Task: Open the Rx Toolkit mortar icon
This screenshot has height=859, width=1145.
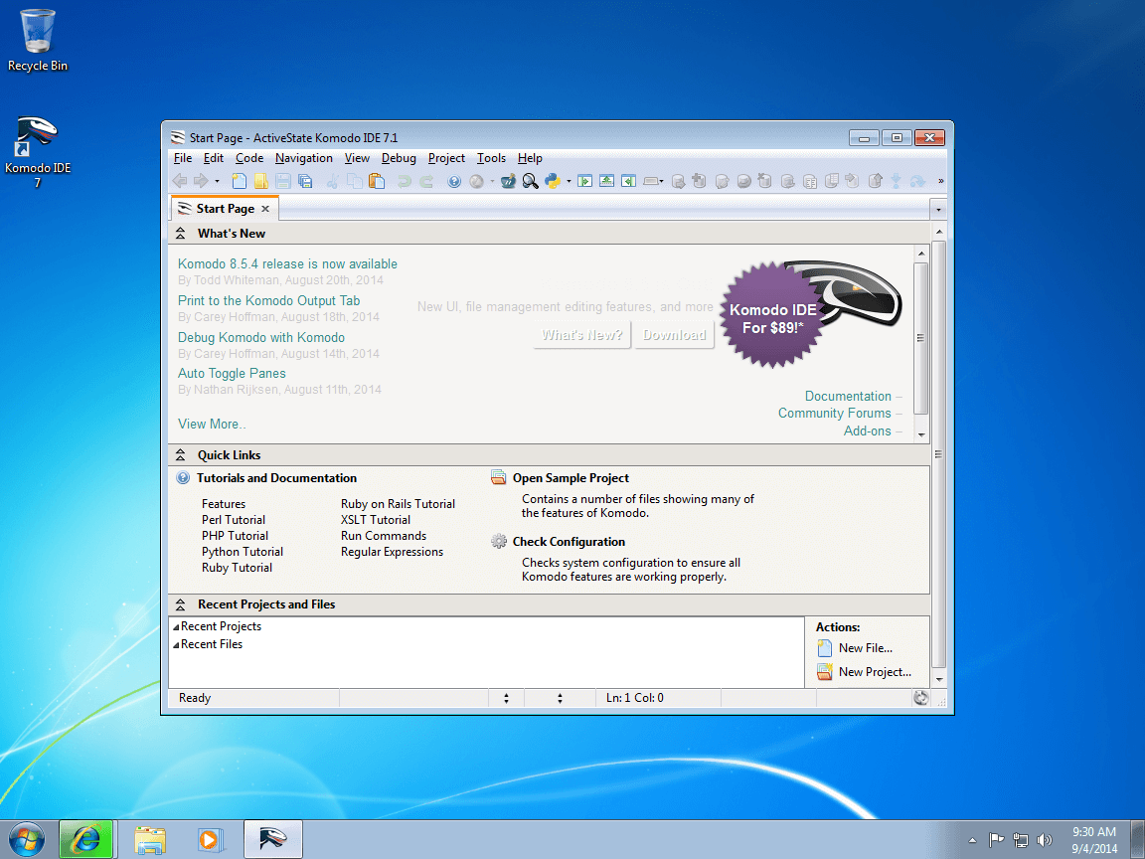Action: (x=508, y=181)
